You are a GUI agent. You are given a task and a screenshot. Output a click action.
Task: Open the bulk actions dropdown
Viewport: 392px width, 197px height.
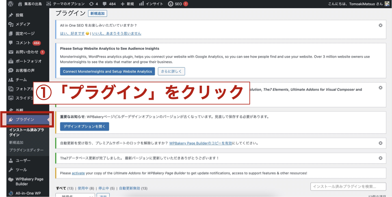click(75, 195)
